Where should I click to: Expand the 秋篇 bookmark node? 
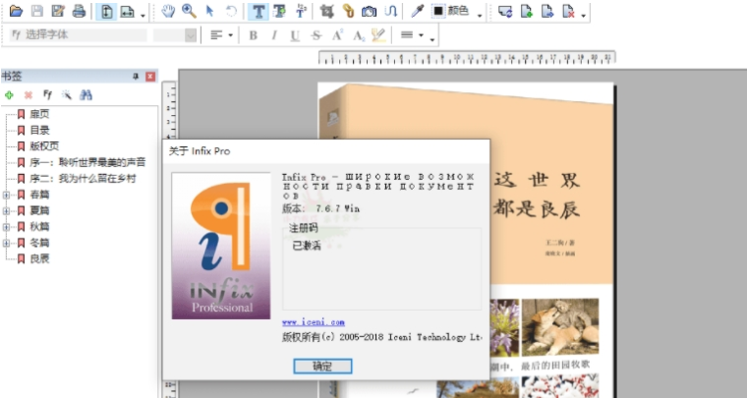coord(6,227)
